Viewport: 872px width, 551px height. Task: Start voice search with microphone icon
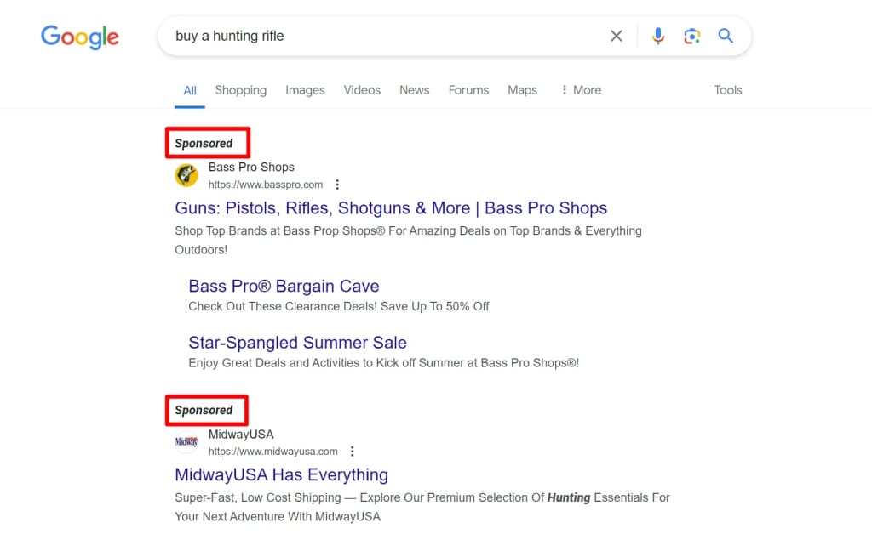[657, 36]
